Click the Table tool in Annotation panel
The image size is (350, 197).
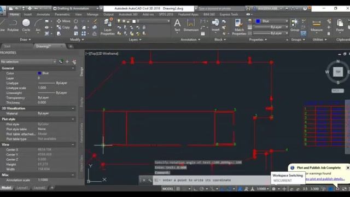click(x=203, y=33)
